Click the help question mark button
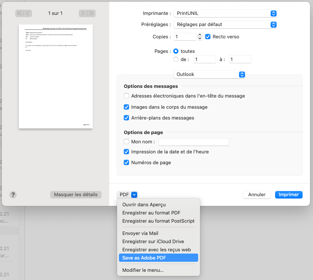 pyautogui.click(x=13, y=194)
